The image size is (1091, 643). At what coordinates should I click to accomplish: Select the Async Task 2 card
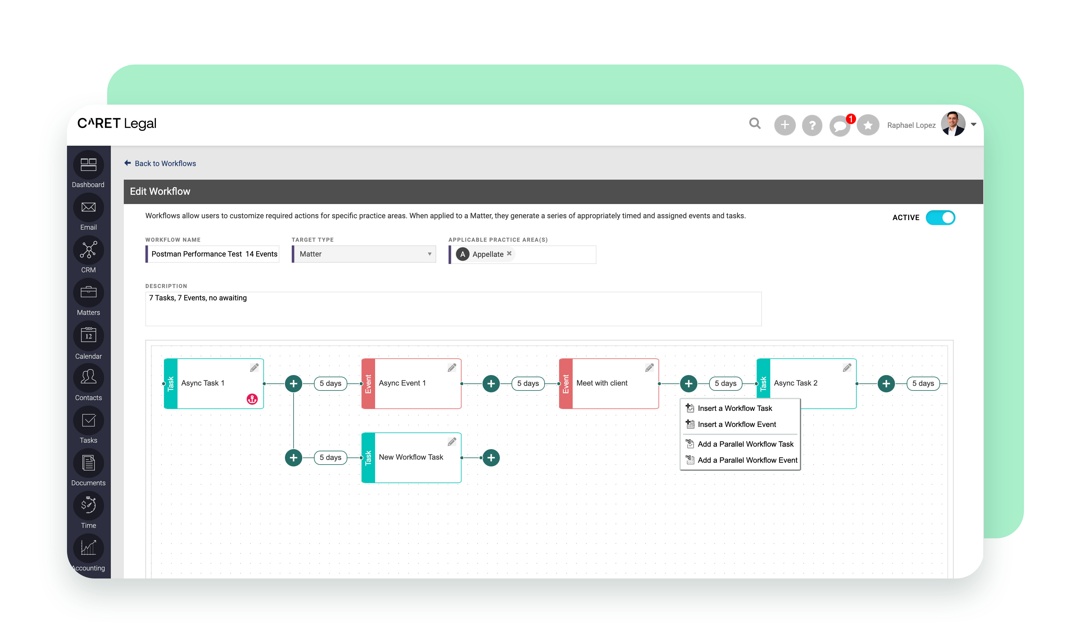806,383
